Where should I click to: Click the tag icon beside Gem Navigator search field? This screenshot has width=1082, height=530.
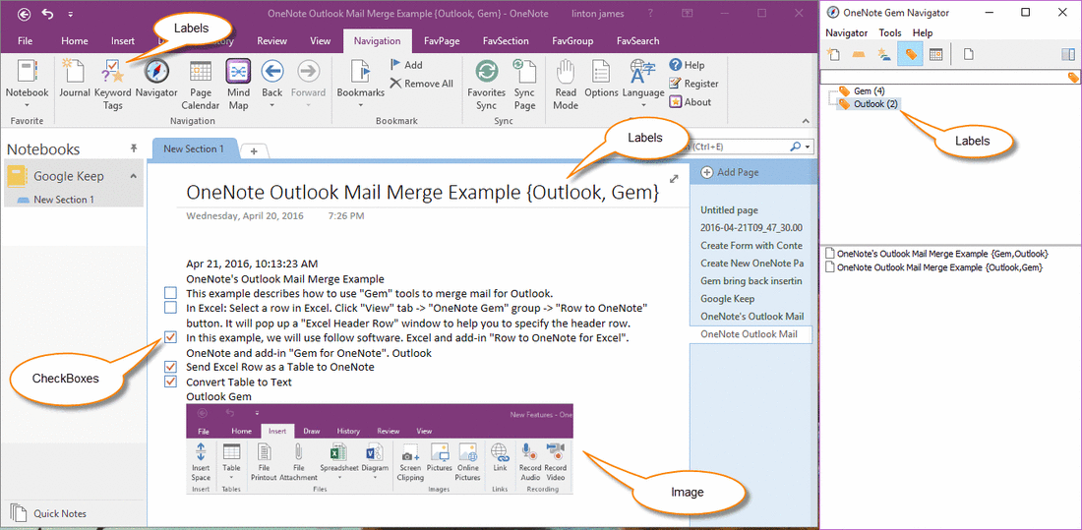click(1073, 78)
